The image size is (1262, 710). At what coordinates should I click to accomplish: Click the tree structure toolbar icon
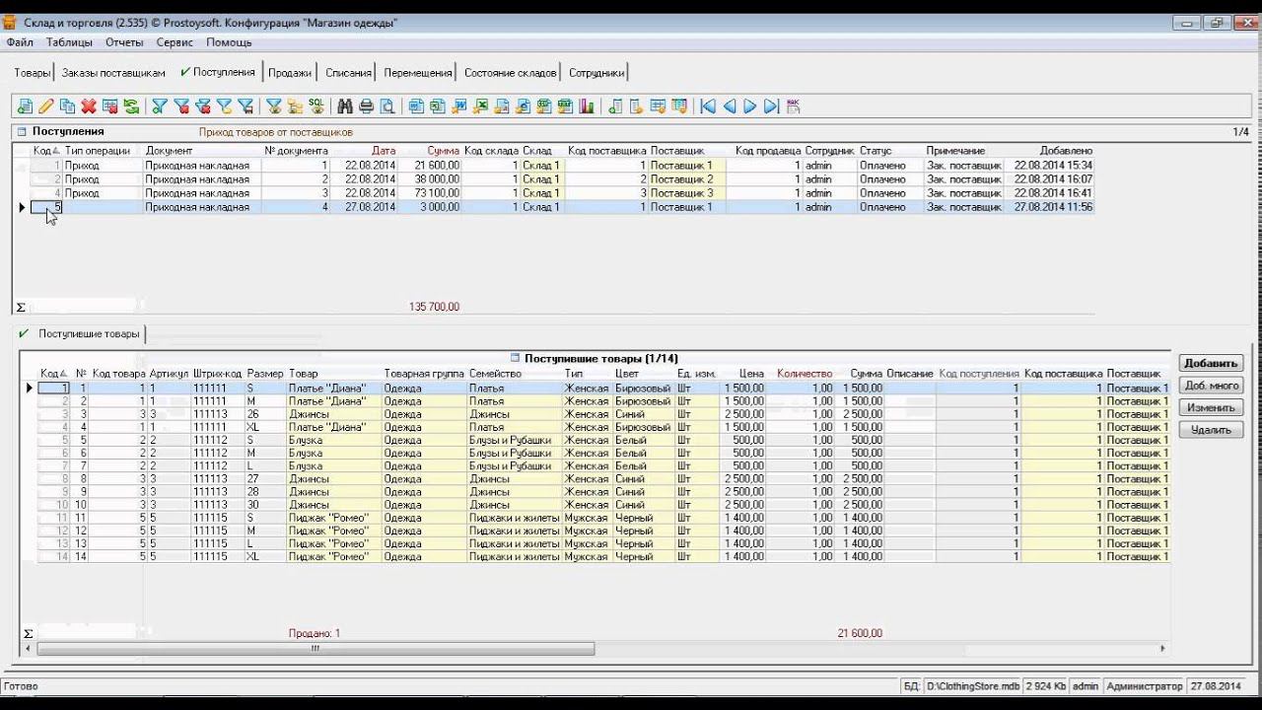click(x=295, y=106)
